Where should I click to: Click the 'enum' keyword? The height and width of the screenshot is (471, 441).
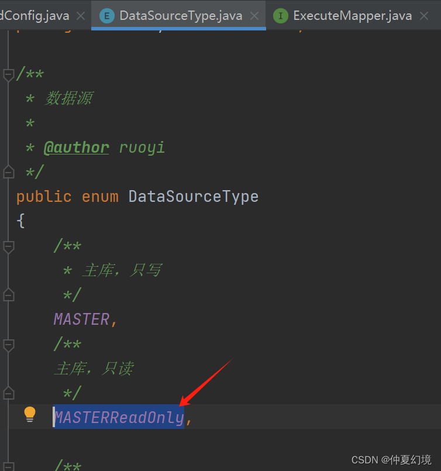(100, 197)
